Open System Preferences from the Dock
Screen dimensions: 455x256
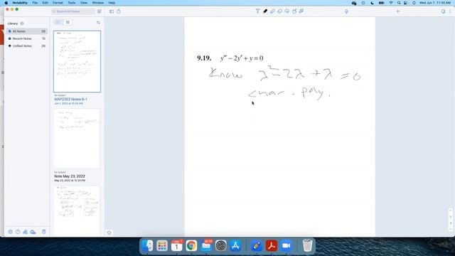point(221,245)
